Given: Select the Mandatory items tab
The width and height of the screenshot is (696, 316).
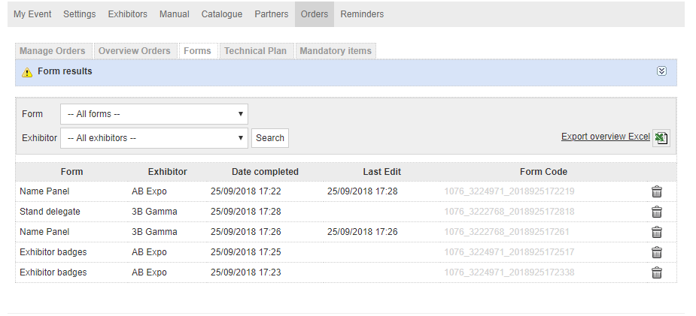Looking at the screenshot, I should (336, 51).
